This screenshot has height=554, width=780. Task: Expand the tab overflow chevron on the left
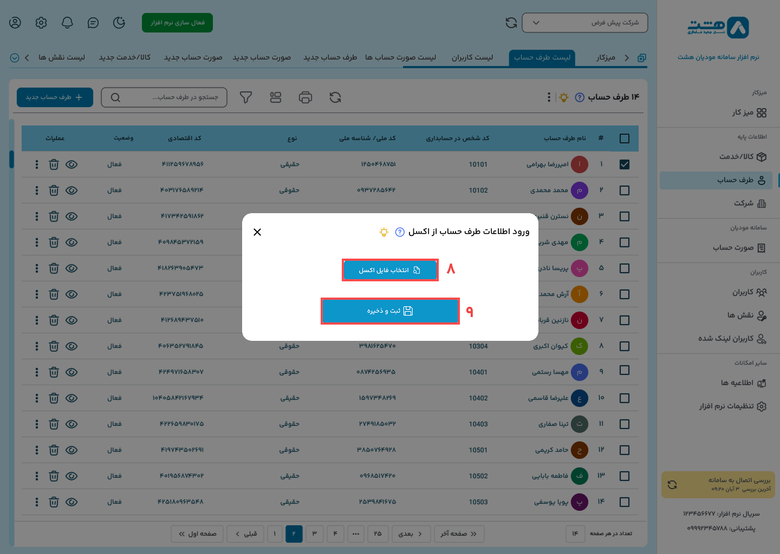coord(15,57)
